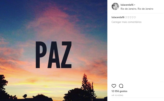This screenshot has width=164, height=101.
Task: Open the Rio de Janeiro location link
Action: (x=133, y=9)
